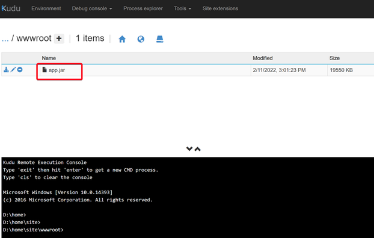
Task: Click the system drive icon
Action: 160,39
